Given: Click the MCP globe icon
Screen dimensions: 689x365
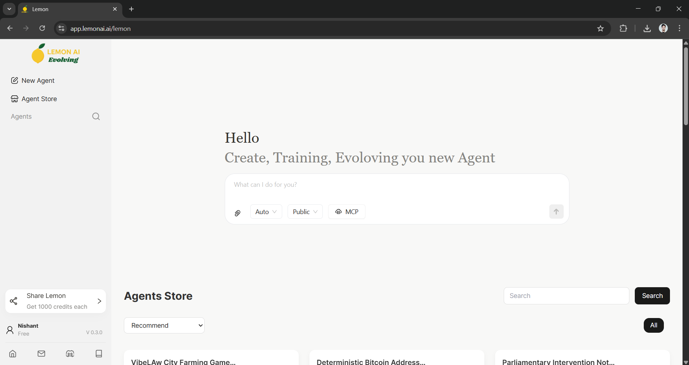Looking at the screenshot, I should pos(339,212).
